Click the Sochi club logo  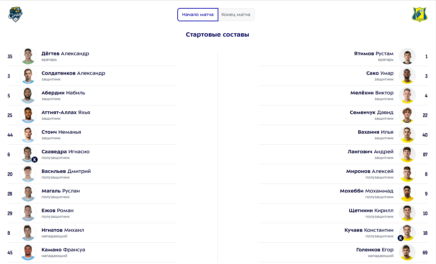click(x=15, y=15)
